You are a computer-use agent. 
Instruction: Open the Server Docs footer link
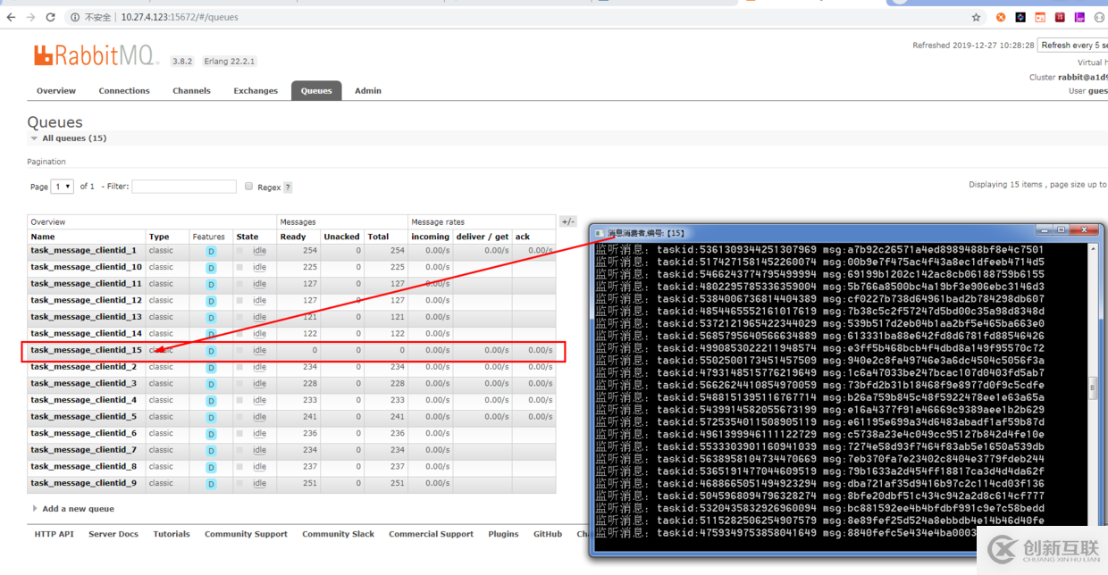pyautogui.click(x=113, y=534)
